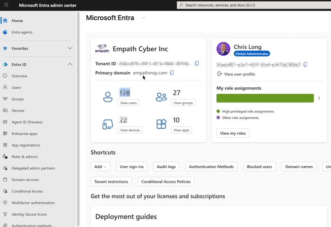Open the Audit logs shortcut
The height and width of the screenshot is (227, 331).
click(x=166, y=167)
